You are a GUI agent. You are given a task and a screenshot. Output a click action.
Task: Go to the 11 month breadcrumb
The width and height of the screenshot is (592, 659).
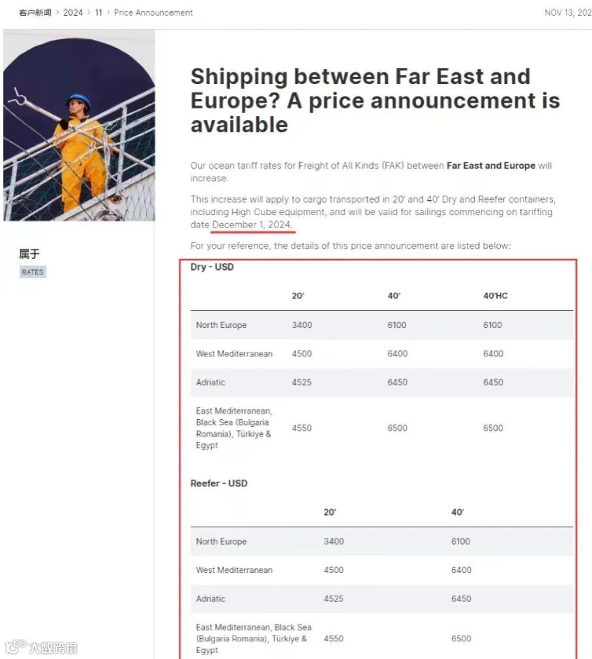click(98, 12)
